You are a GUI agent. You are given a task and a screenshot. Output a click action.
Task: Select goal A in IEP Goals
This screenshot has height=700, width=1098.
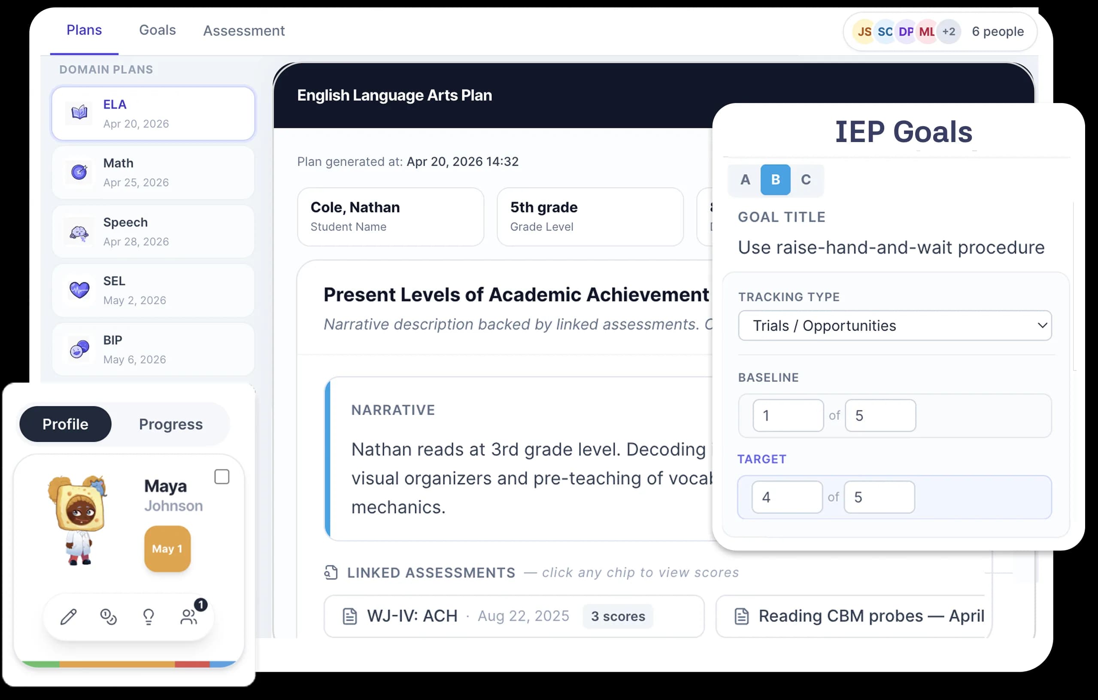(x=745, y=180)
